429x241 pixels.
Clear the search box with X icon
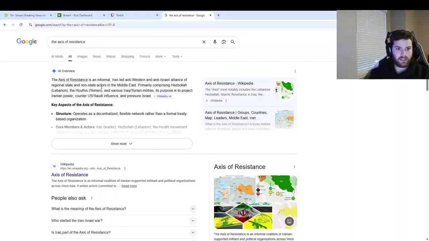point(204,42)
